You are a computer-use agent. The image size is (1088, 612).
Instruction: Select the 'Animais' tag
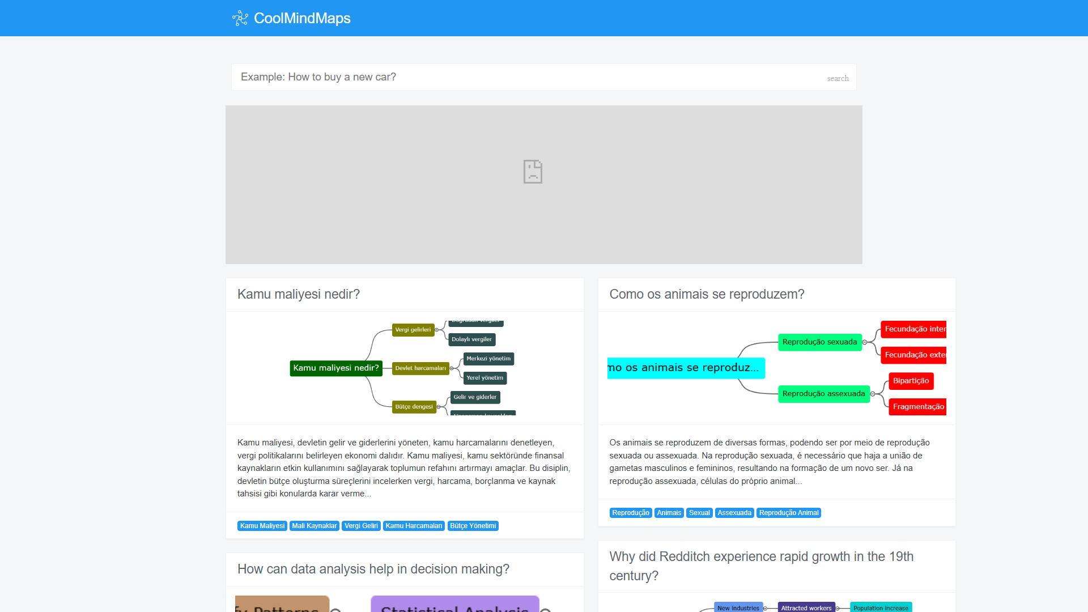tap(669, 513)
